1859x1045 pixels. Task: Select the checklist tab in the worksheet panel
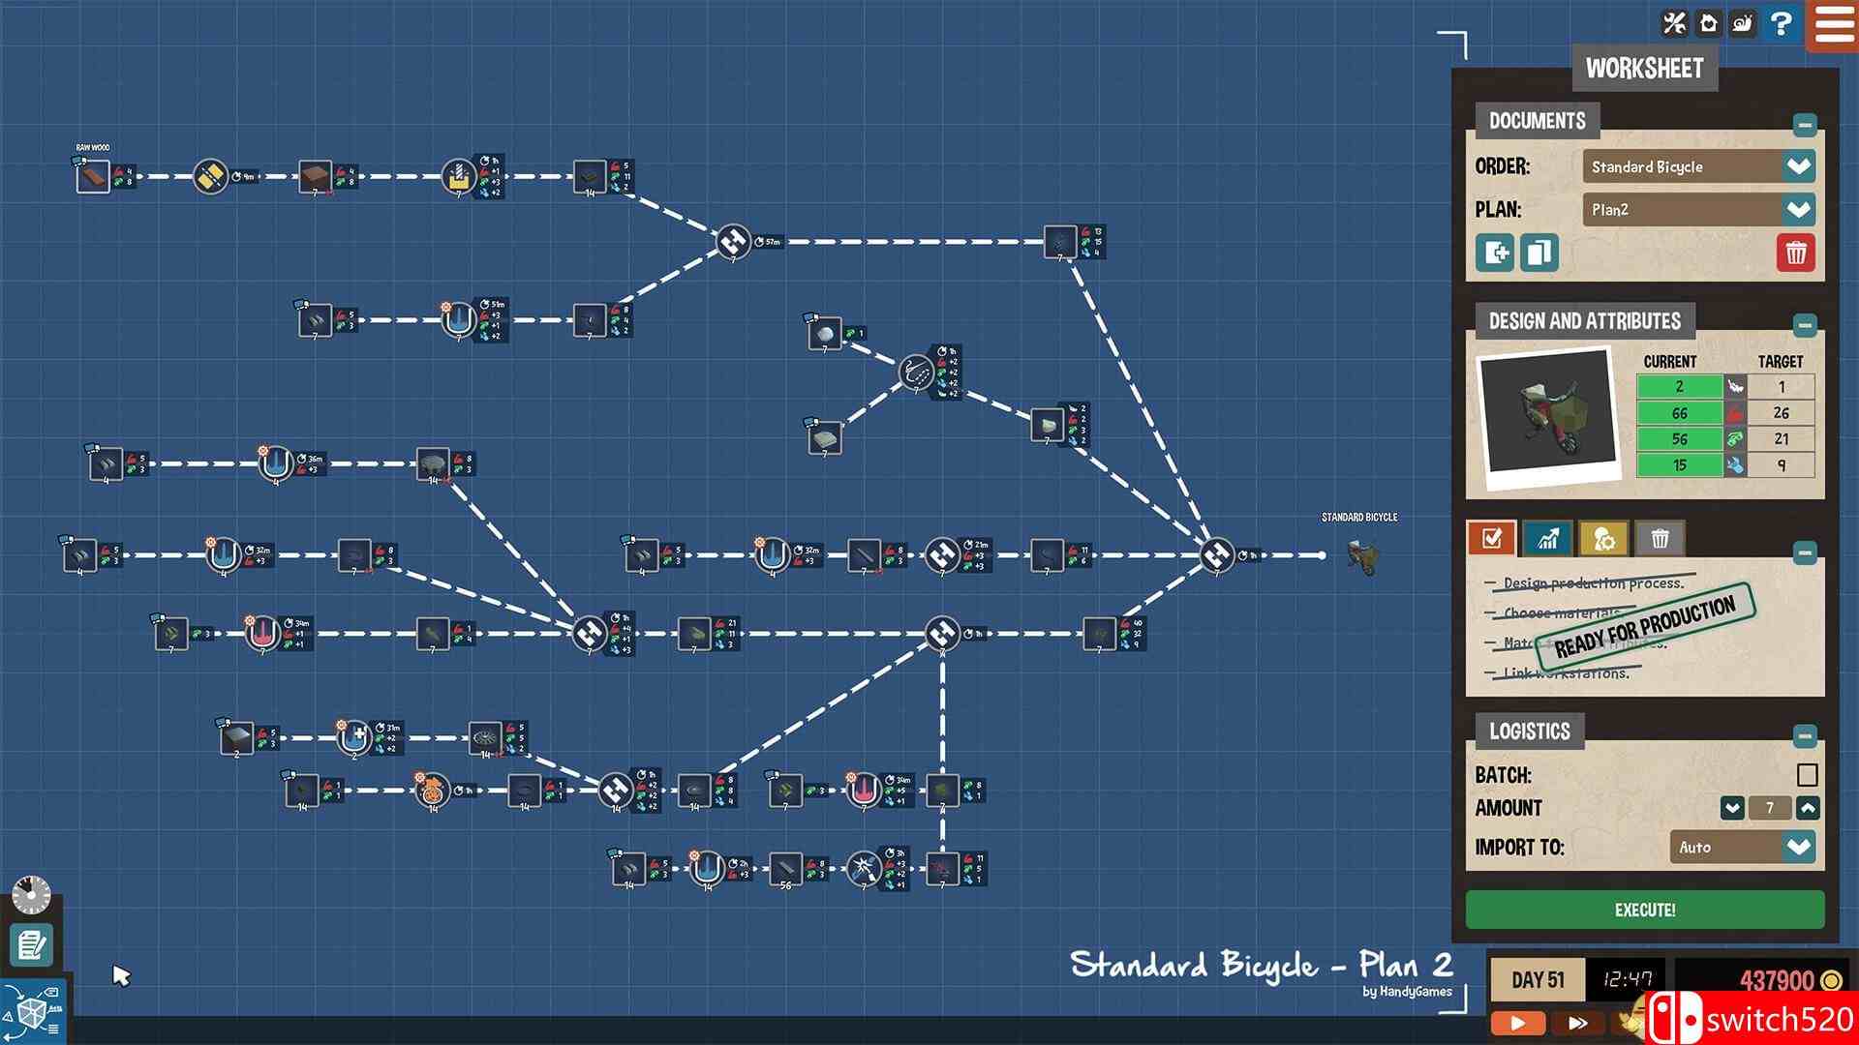click(1490, 540)
